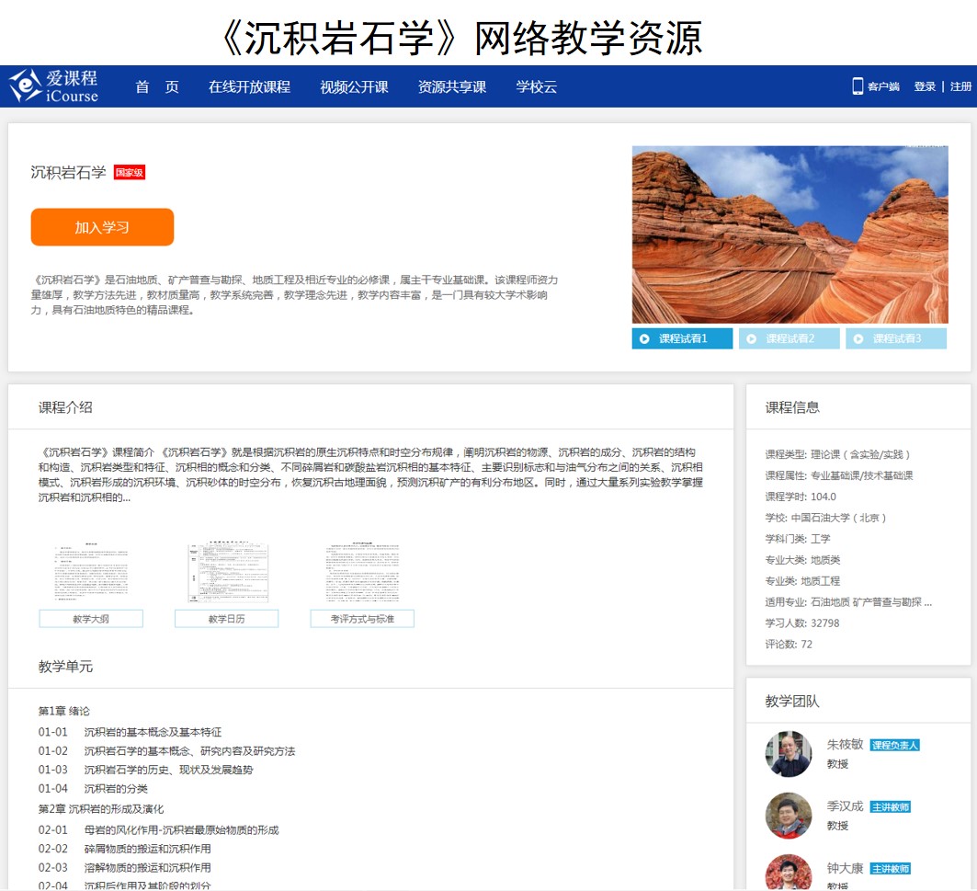977x891 pixels.
Task: Open 首页 in the navigation bar
Action: pos(157,87)
